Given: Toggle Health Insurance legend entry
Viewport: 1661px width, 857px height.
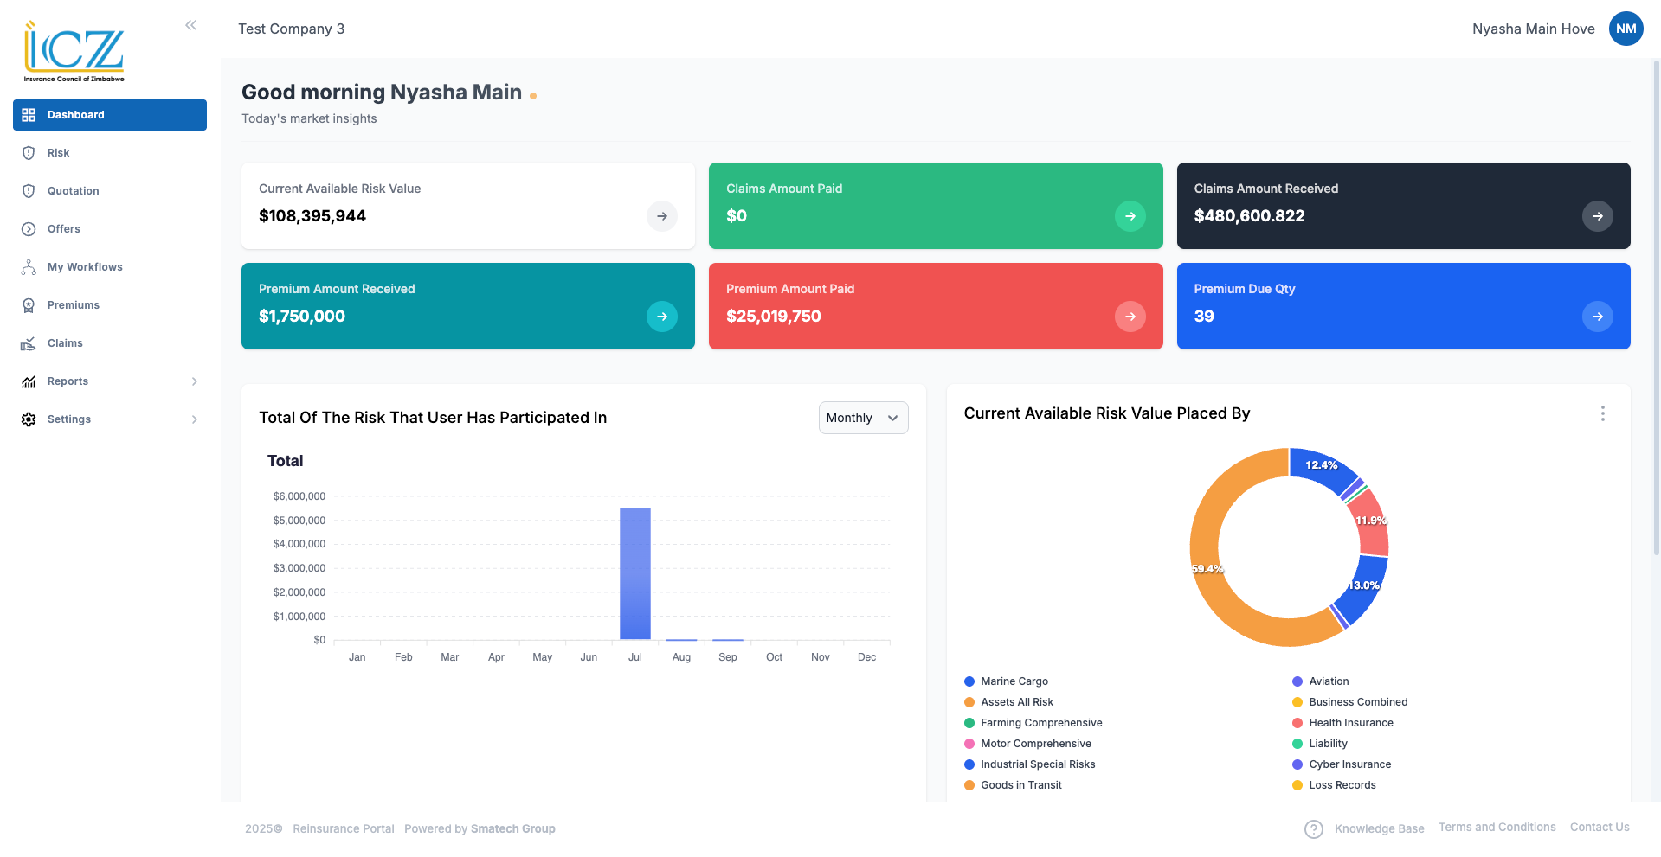Looking at the screenshot, I should 1350,723.
